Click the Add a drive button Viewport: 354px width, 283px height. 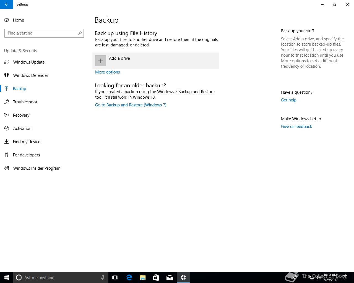[x=156, y=61]
